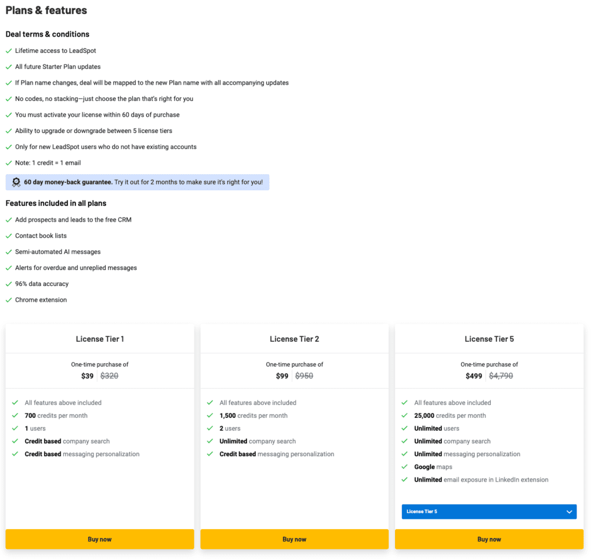This screenshot has height=560, width=594.
Task: Click checkmark beside 1,500 credits per month
Action: point(210,416)
